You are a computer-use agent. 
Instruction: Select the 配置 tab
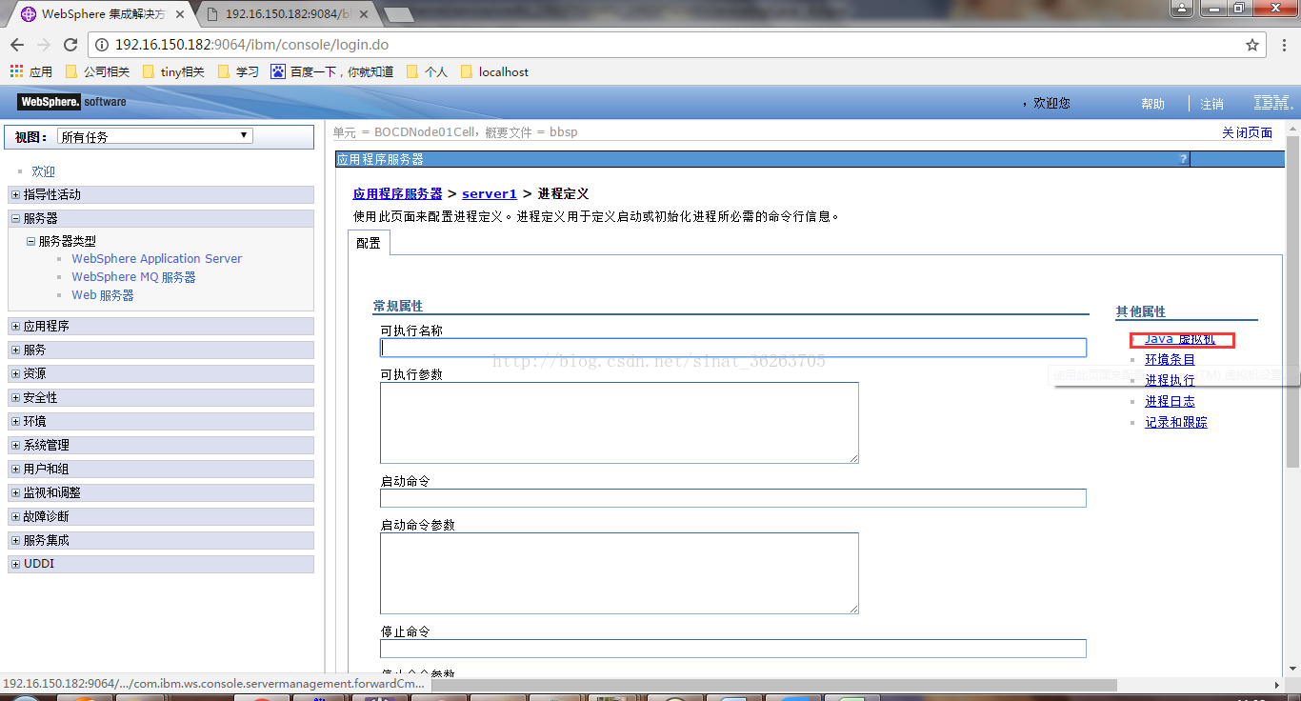click(x=369, y=243)
